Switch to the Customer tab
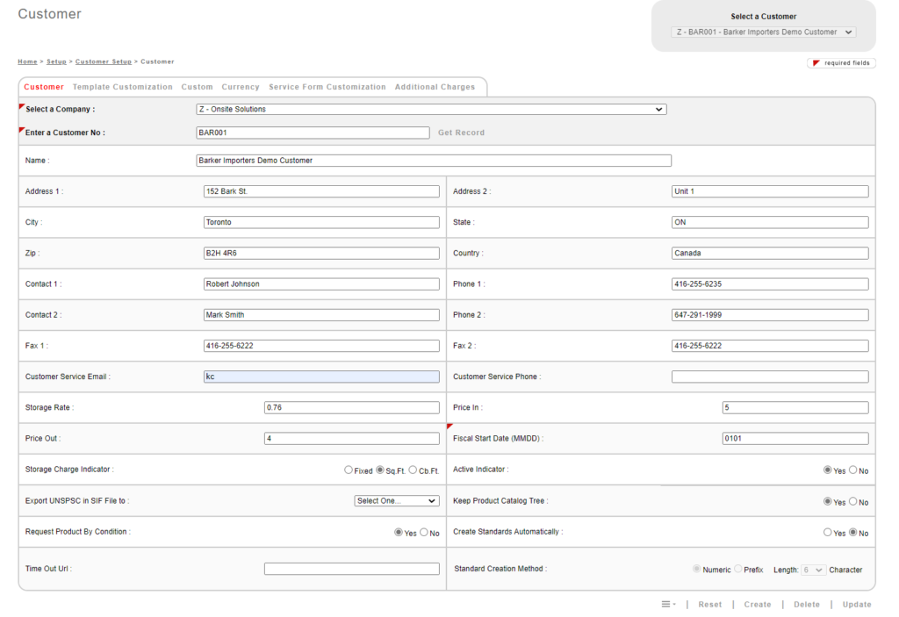Image resolution: width=899 pixels, height=617 pixels. coord(44,87)
